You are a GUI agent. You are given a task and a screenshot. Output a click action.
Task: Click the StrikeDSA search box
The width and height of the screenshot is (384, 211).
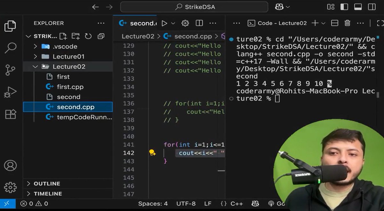(x=194, y=7)
